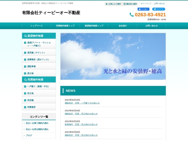The image size is (188, 141).
Task: Click arrow icon next to 貸店舗（テナント）
Action: [25, 53]
